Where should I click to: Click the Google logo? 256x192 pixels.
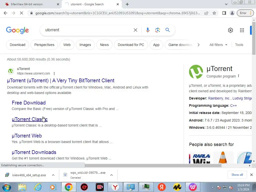(17, 30)
